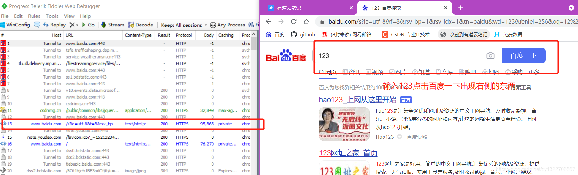Sort sessions by Result column header
Viewport: 578px width, 175px height.
(x=164, y=35)
